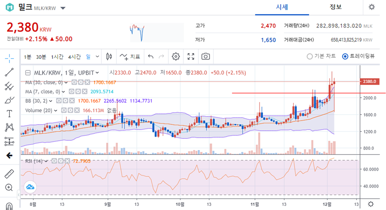Collapse the indicator legend with minus box
The width and height of the screenshot is (386, 210).
click(x=28, y=73)
